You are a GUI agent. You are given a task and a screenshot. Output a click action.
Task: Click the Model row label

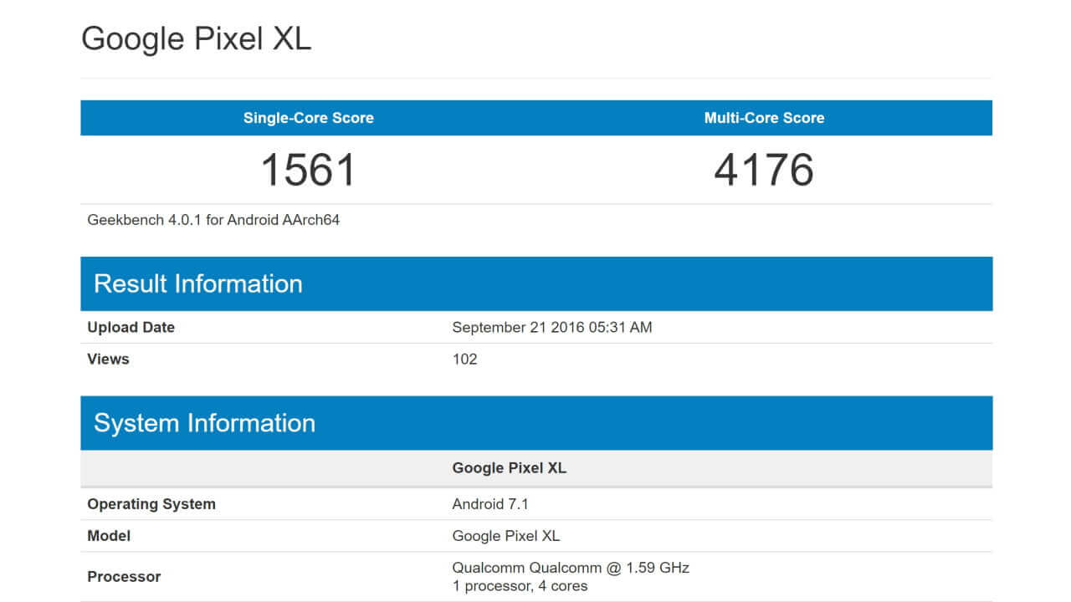click(109, 536)
